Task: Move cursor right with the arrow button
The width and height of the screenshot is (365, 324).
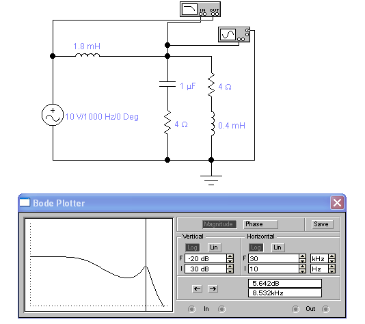Action: 213,289
